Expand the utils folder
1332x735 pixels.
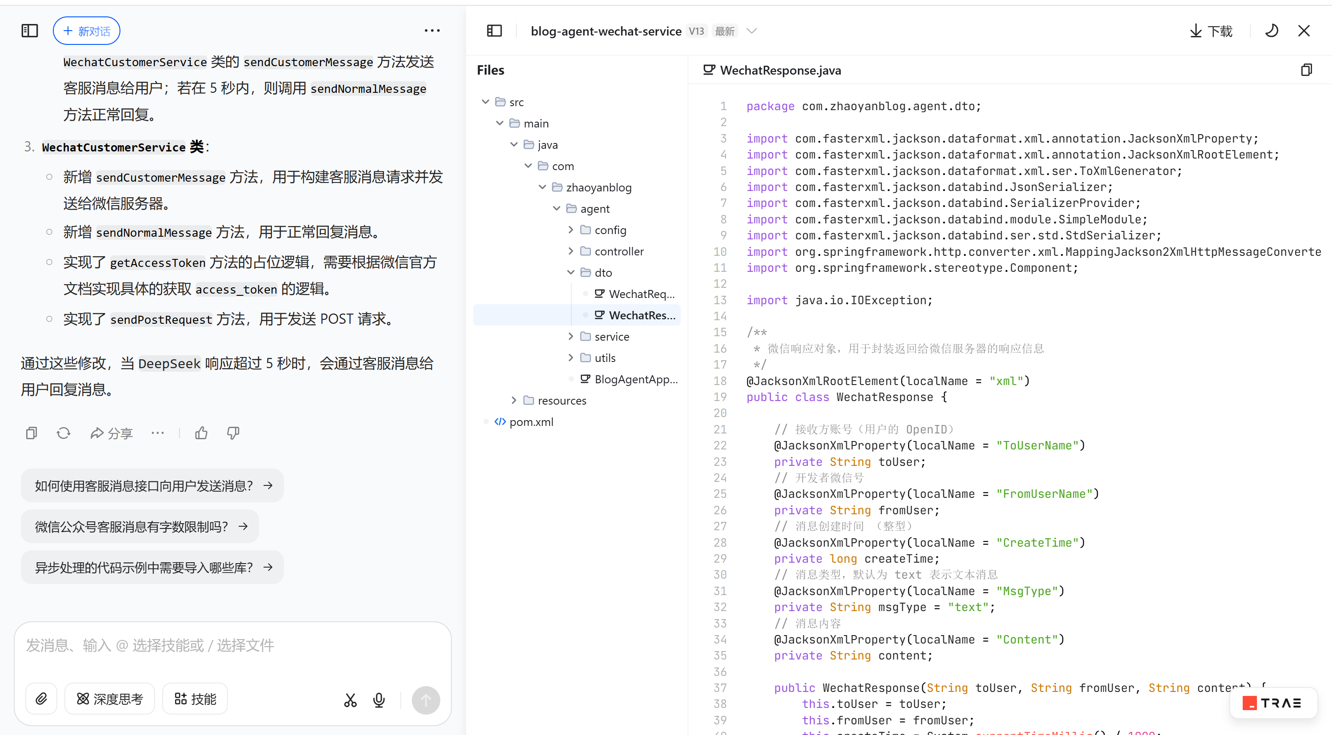(571, 358)
